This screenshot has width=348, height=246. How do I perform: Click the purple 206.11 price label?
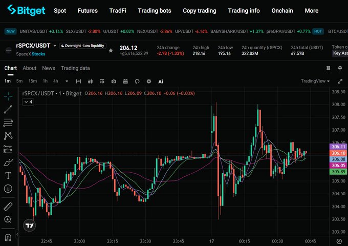click(x=338, y=147)
